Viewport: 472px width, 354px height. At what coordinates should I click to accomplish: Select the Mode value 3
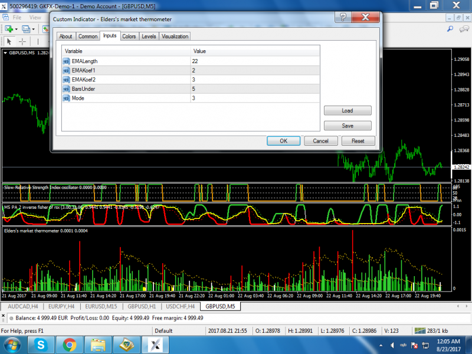(x=255, y=98)
